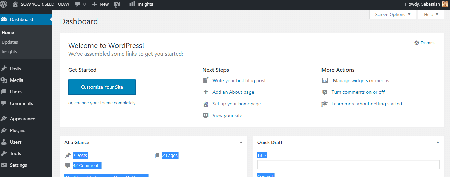The image size is (450, 177).
Task: Click change your theme completely link
Action: click(105, 103)
